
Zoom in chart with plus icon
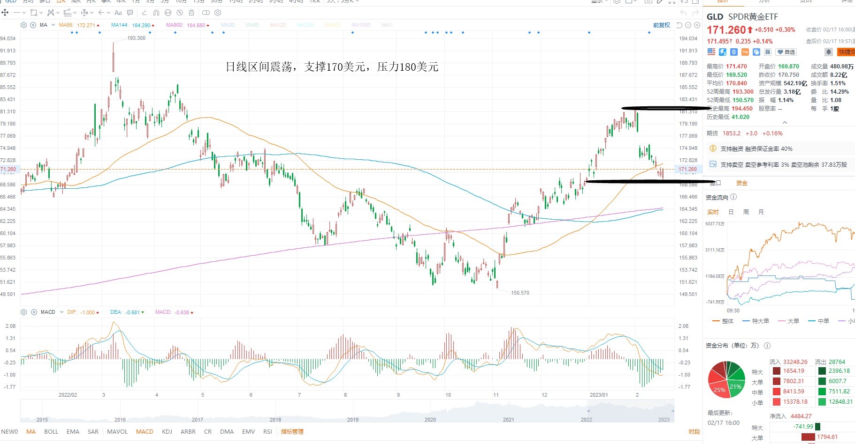pyautogui.click(x=697, y=25)
